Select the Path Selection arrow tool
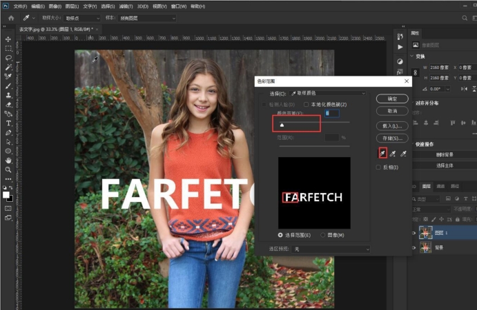Screen dimensions: 477x310 pyautogui.click(x=8, y=142)
